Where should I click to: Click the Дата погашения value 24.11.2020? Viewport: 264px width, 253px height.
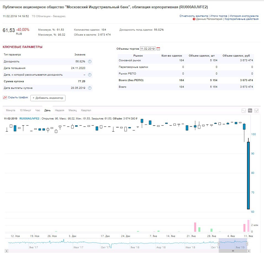click(x=78, y=68)
